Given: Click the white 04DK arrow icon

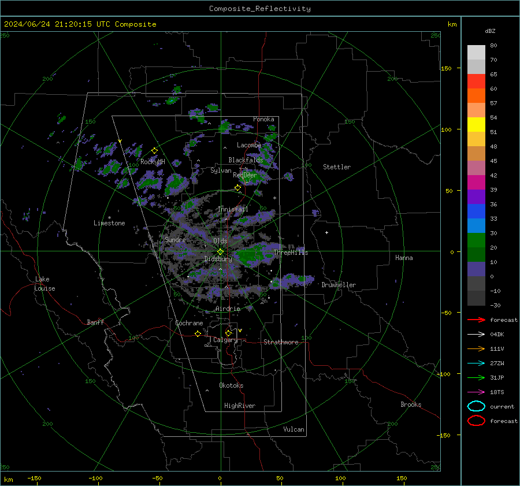Looking at the screenshot, I should tap(476, 334).
